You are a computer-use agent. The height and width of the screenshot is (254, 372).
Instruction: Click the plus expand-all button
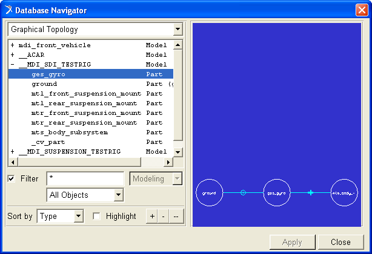point(152,216)
